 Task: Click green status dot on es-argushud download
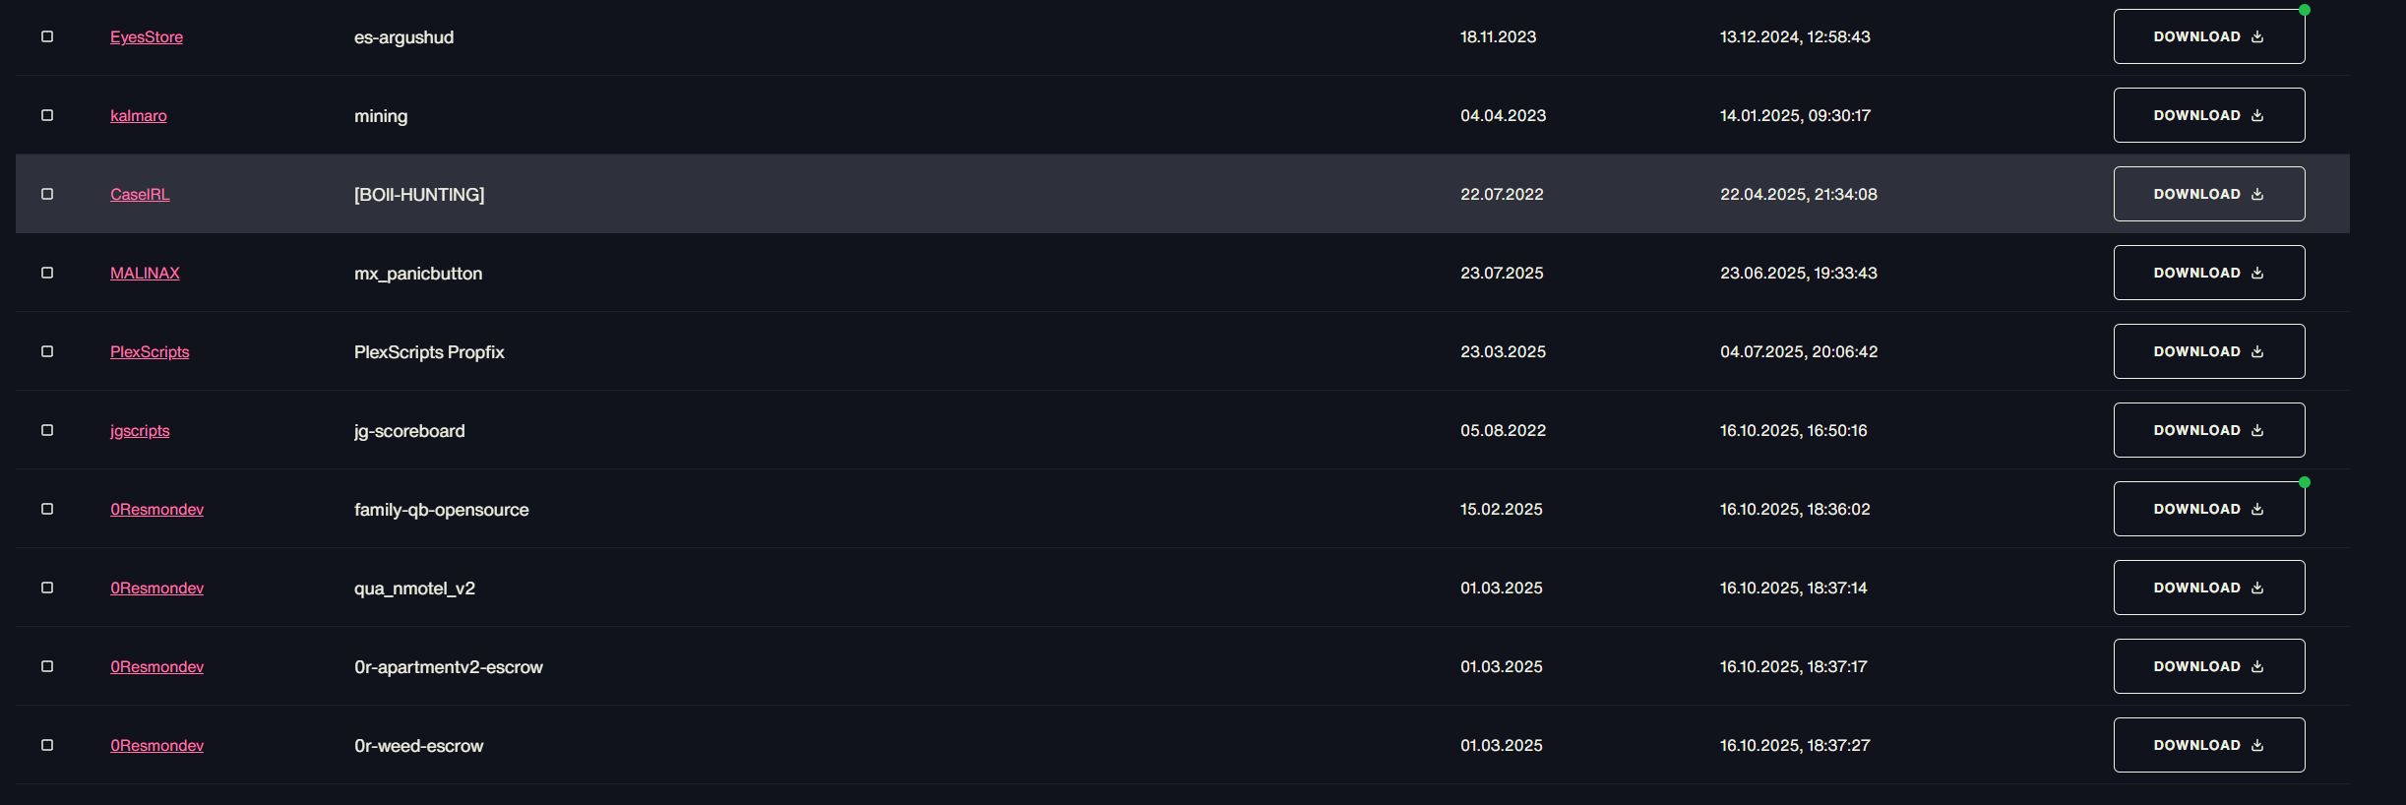click(2305, 10)
